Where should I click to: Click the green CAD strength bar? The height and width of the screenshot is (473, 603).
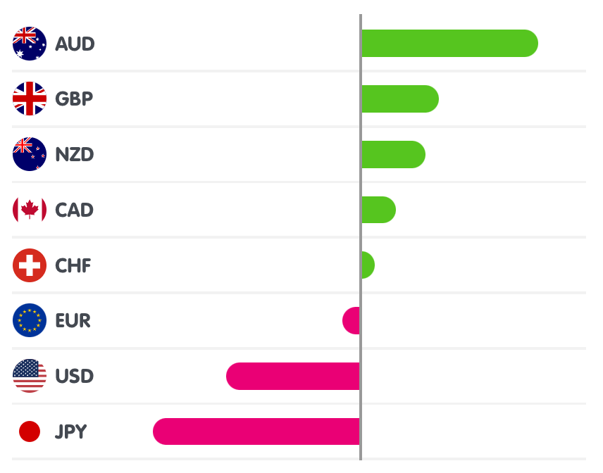[x=378, y=210]
